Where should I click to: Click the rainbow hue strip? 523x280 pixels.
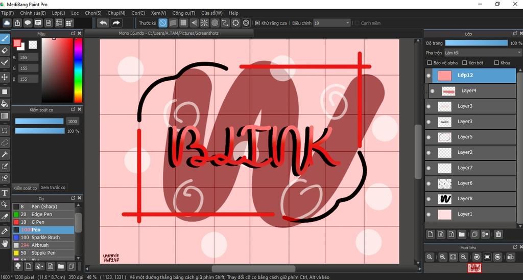(x=78, y=70)
